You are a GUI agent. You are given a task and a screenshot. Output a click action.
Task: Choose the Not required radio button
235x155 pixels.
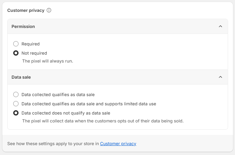click(16, 53)
